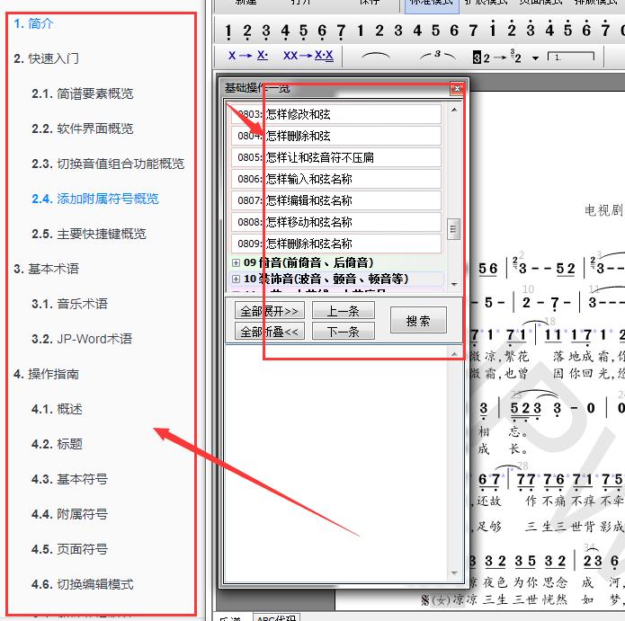Insert low-octave note 7 with dot below
625x621 pixels.
(x=341, y=31)
